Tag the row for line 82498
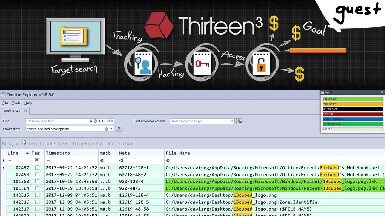The image size is (385, 216). pyautogui.click(x=37, y=175)
